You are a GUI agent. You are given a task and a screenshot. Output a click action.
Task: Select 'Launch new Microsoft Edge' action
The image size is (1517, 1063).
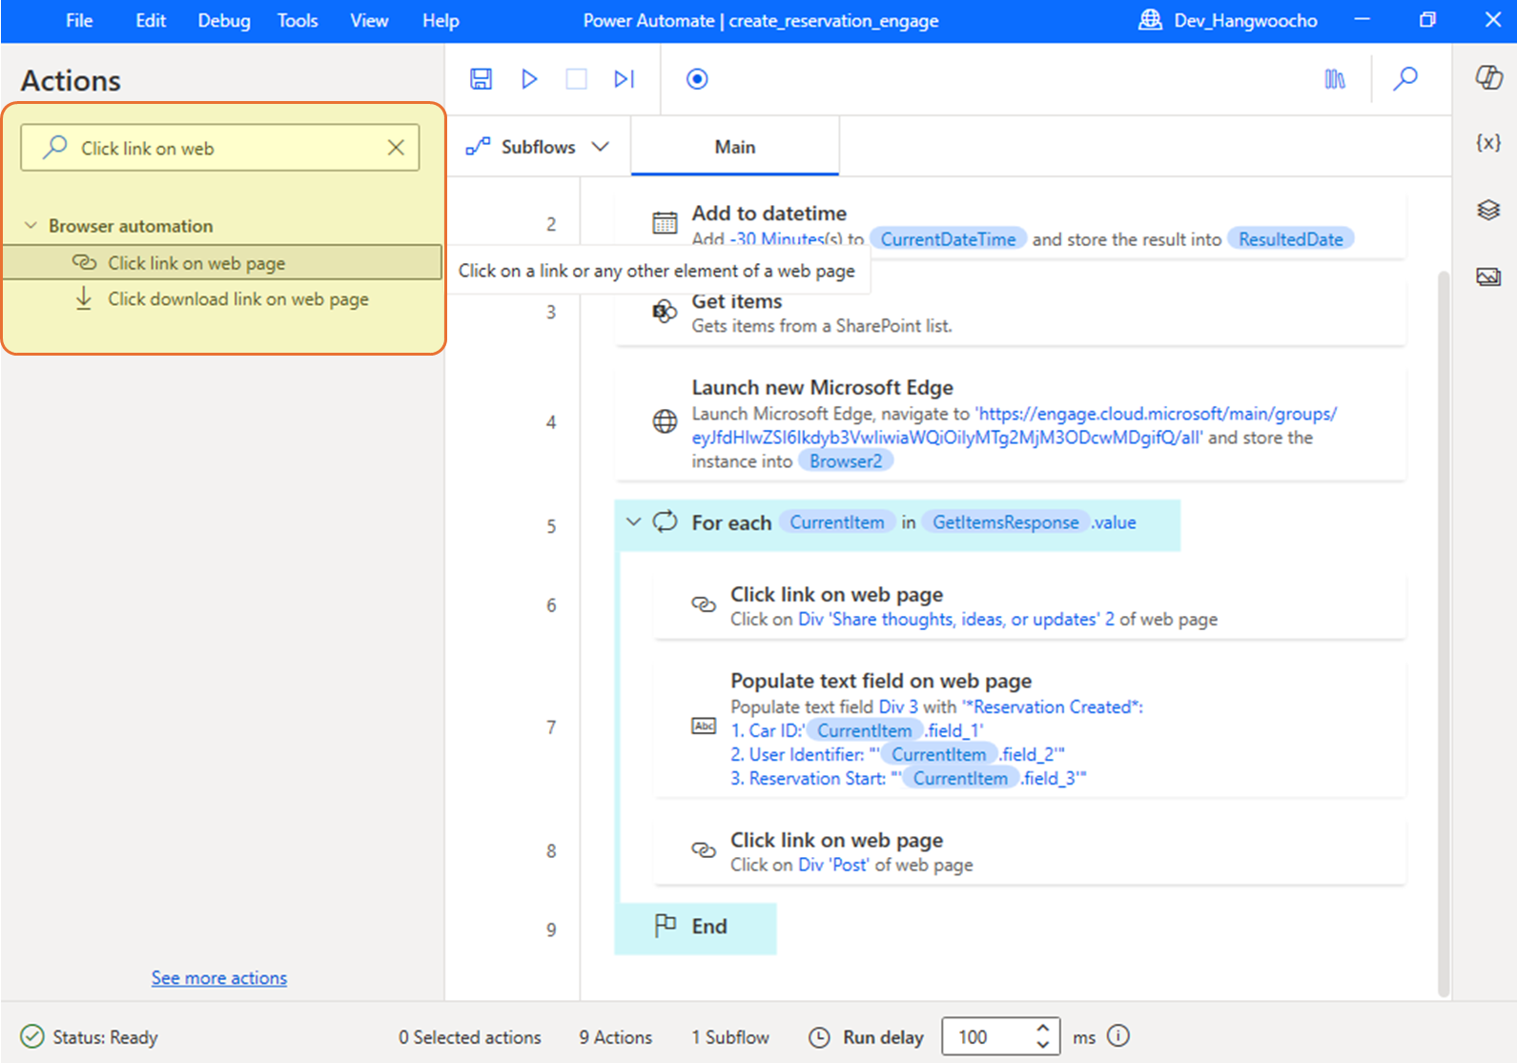click(x=1011, y=423)
